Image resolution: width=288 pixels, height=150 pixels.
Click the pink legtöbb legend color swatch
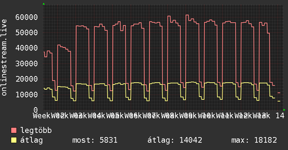14,130
